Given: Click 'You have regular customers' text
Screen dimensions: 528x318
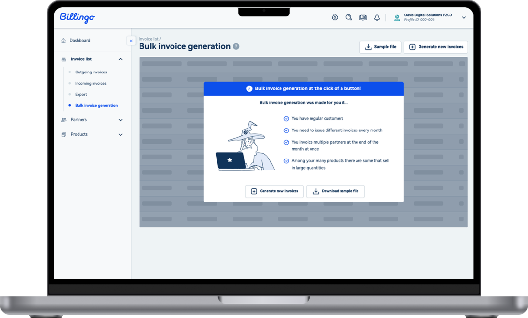Looking at the screenshot, I should point(317,118).
